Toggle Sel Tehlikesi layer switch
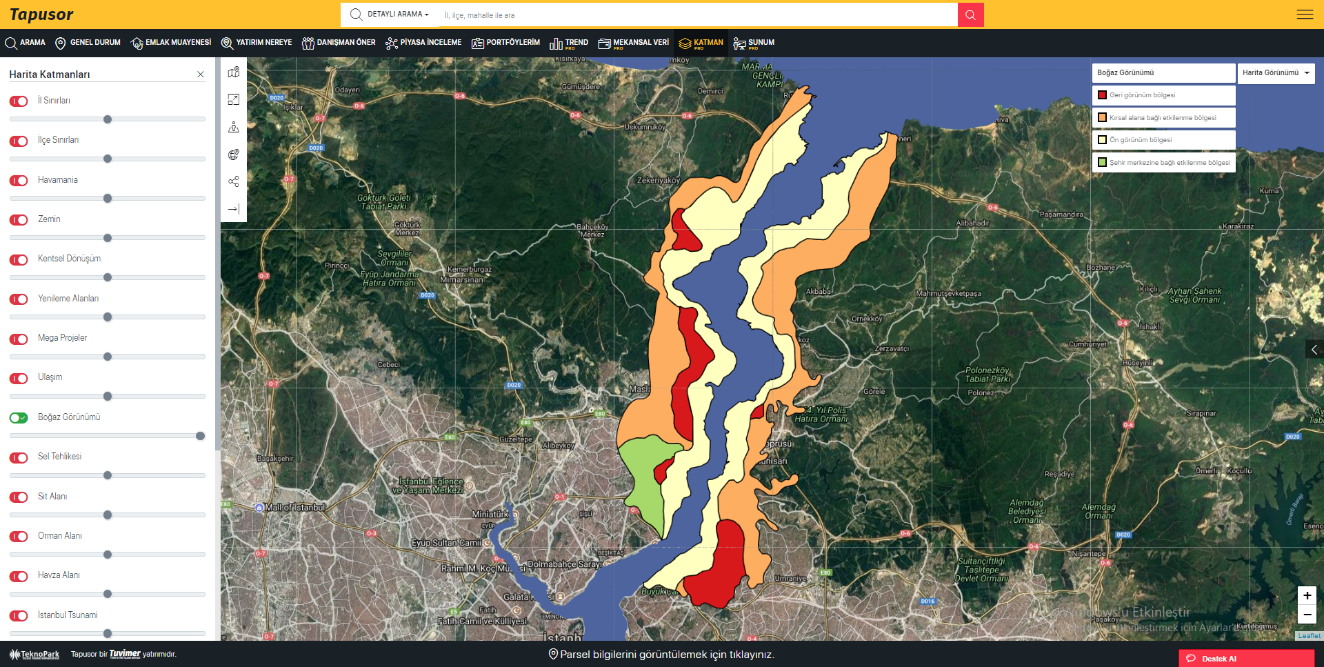This screenshot has width=1324, height=667. 19,457
